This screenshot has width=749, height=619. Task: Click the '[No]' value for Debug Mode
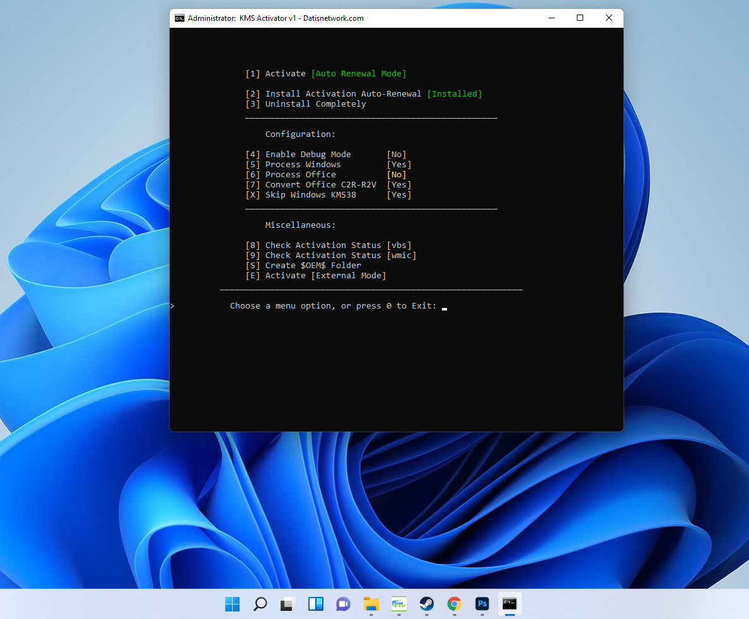pos(397,155)
